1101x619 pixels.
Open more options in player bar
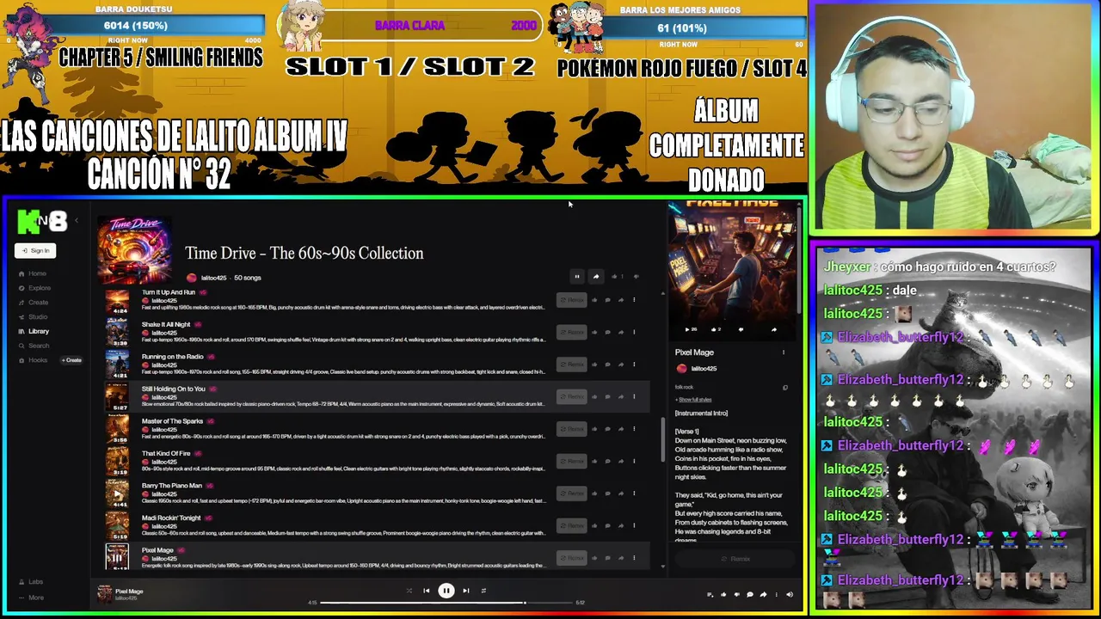point(776,594)
